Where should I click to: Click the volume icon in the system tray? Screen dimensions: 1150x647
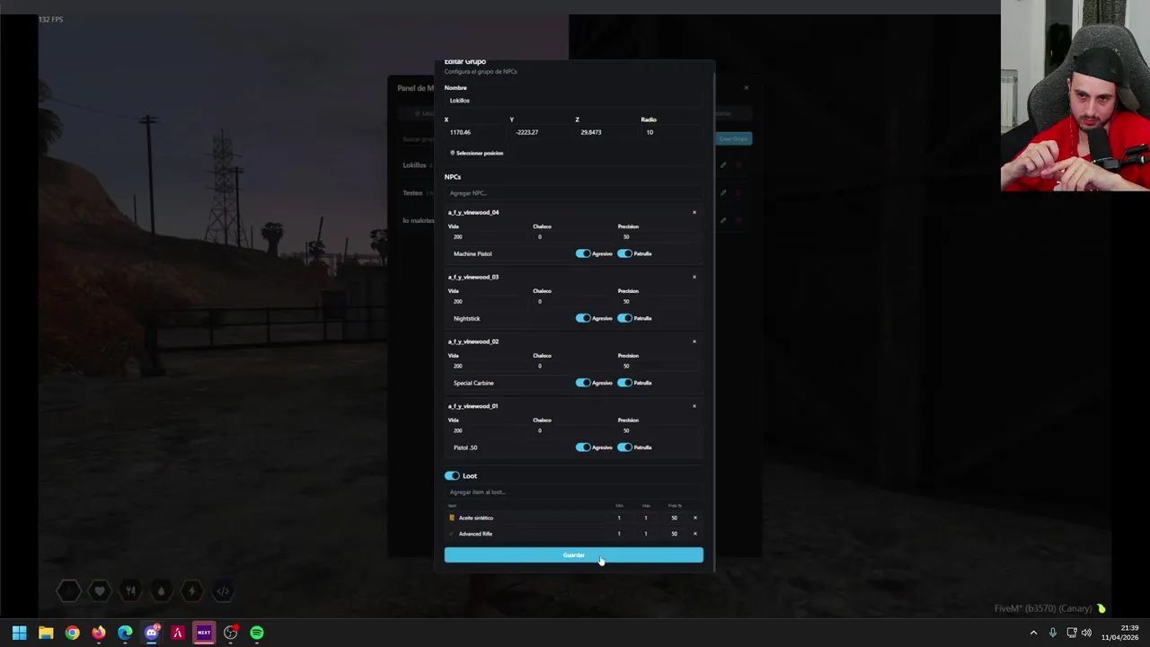tap(1086, 633)
